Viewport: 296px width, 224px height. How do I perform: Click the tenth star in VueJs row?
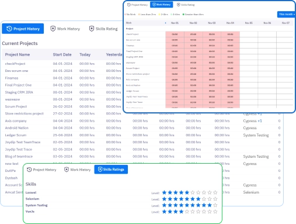[215, 212]
